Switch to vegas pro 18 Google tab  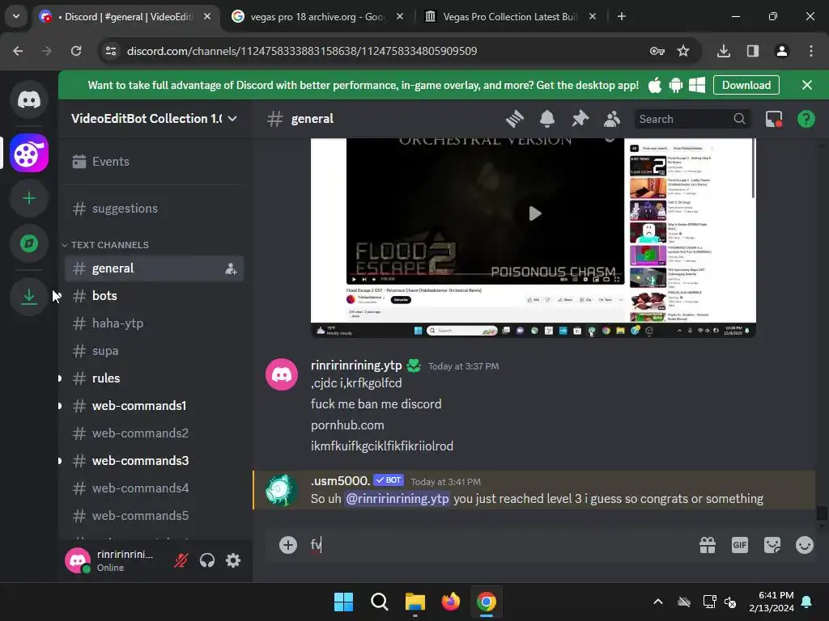point(317,17)
